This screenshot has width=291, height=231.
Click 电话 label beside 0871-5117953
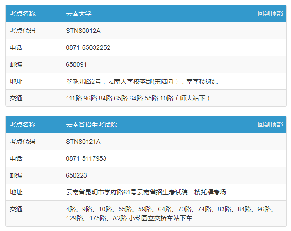(x=16, y=158)
